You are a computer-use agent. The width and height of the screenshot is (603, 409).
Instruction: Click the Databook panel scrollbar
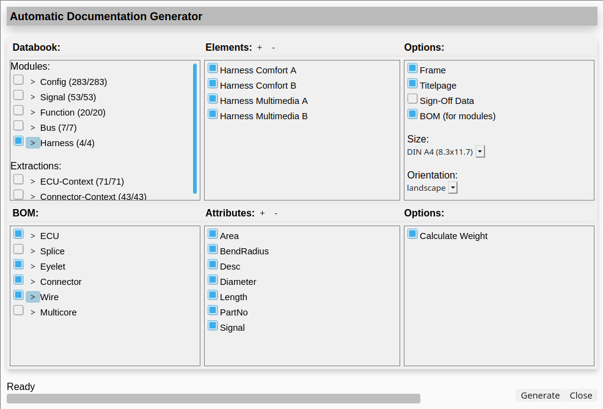195,128
